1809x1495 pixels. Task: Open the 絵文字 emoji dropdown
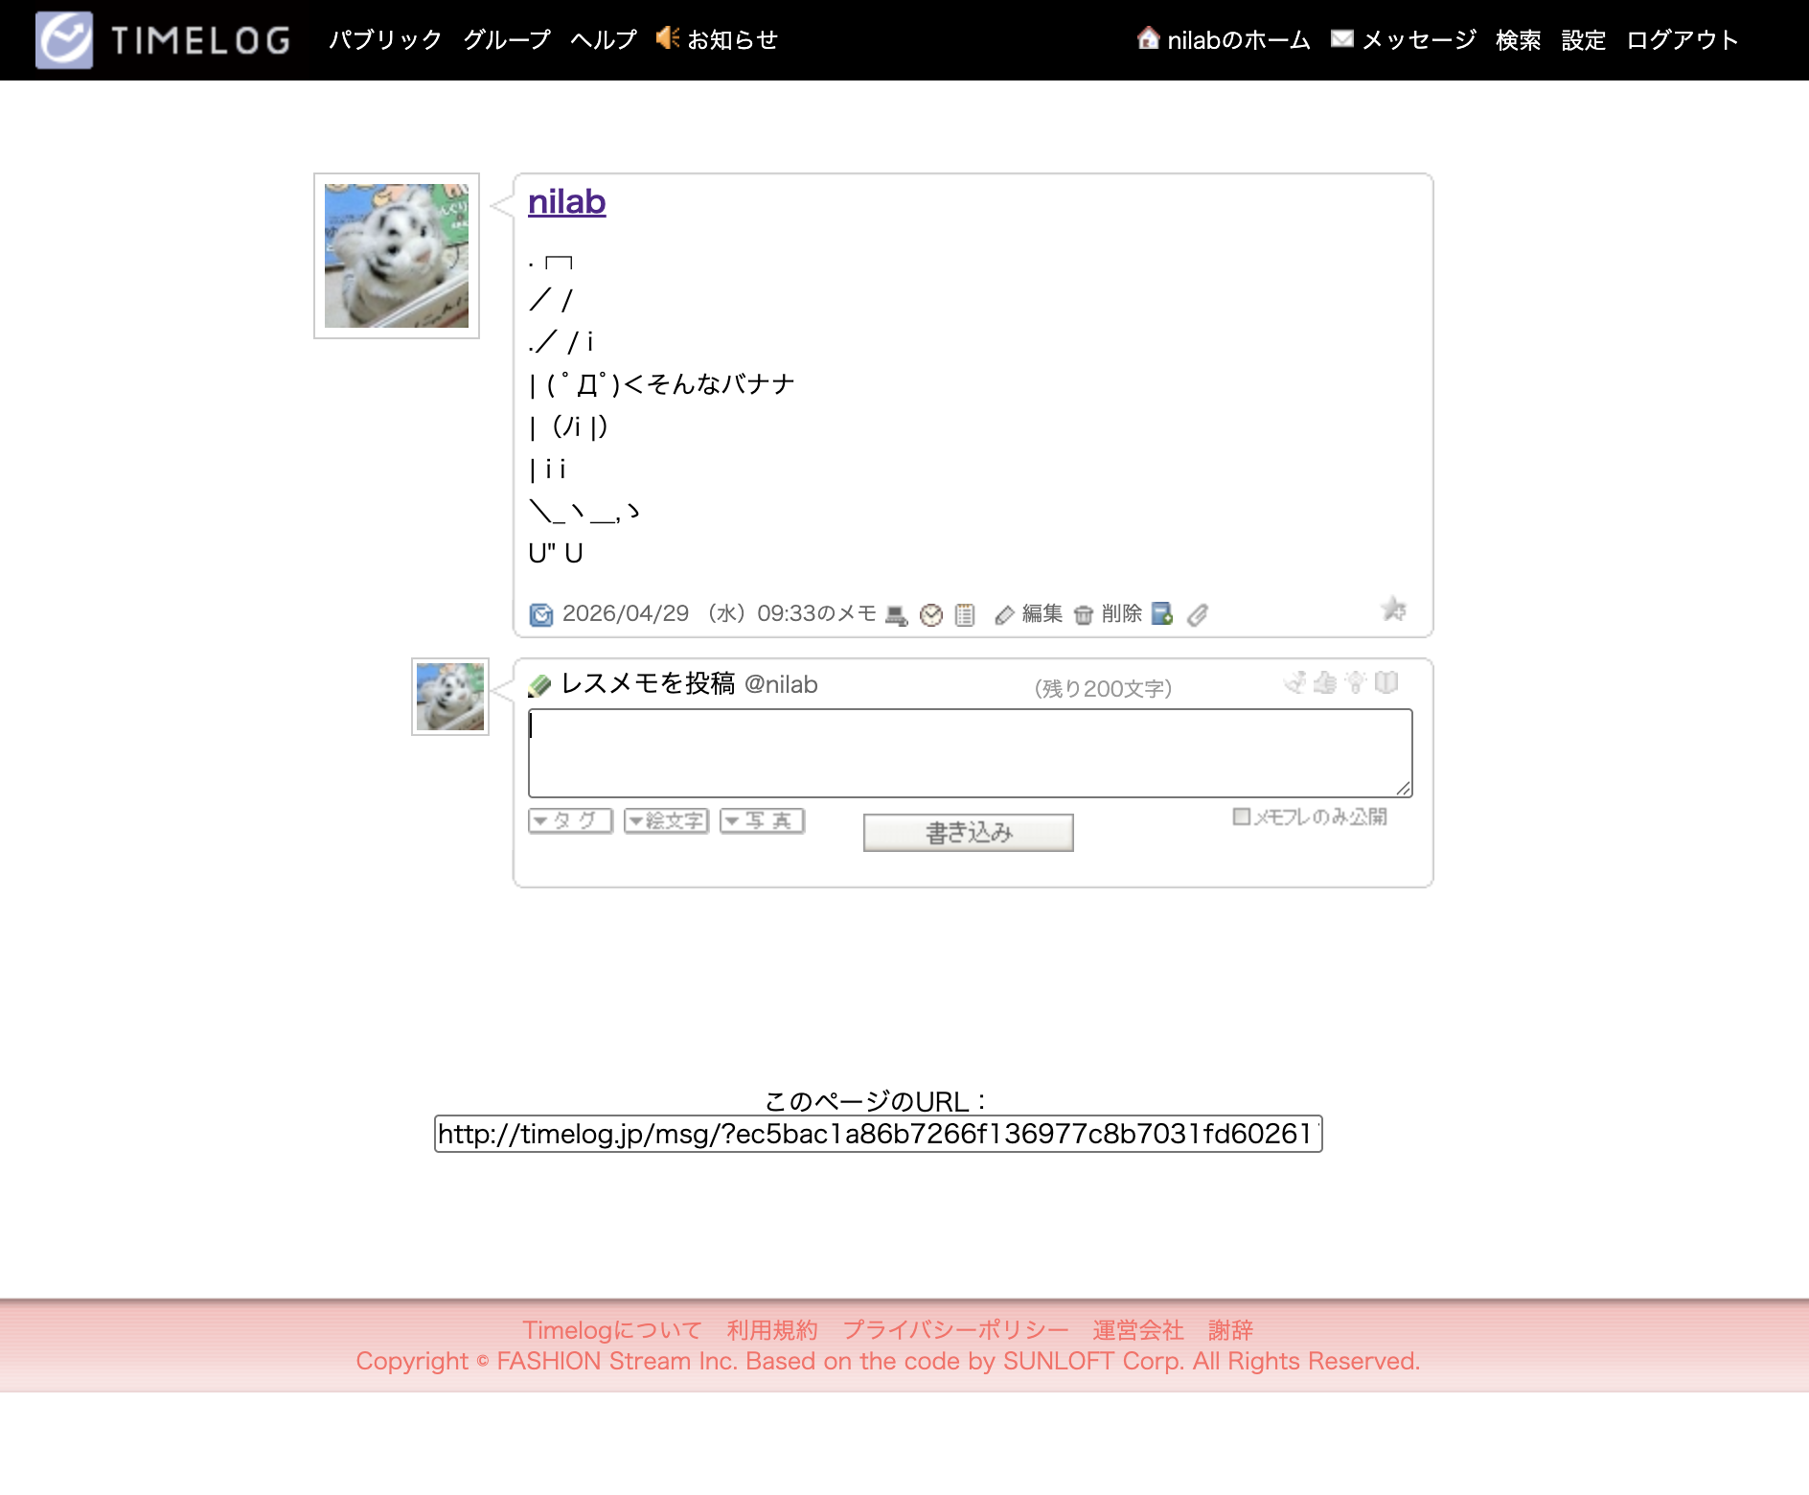pyautogui.click(x=666, y=821)
